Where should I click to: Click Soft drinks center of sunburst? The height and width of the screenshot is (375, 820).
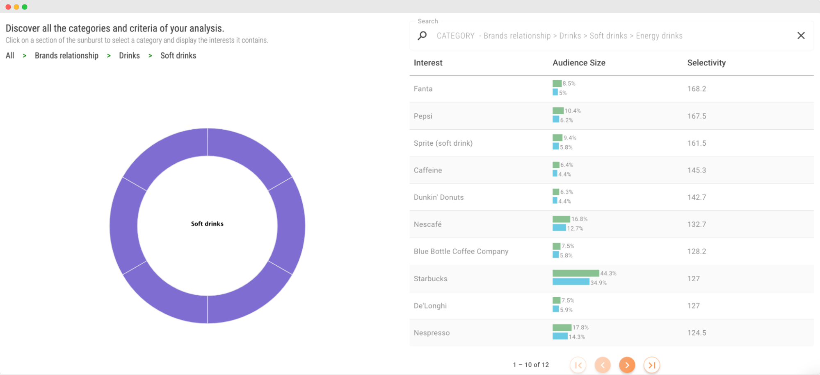207,224
